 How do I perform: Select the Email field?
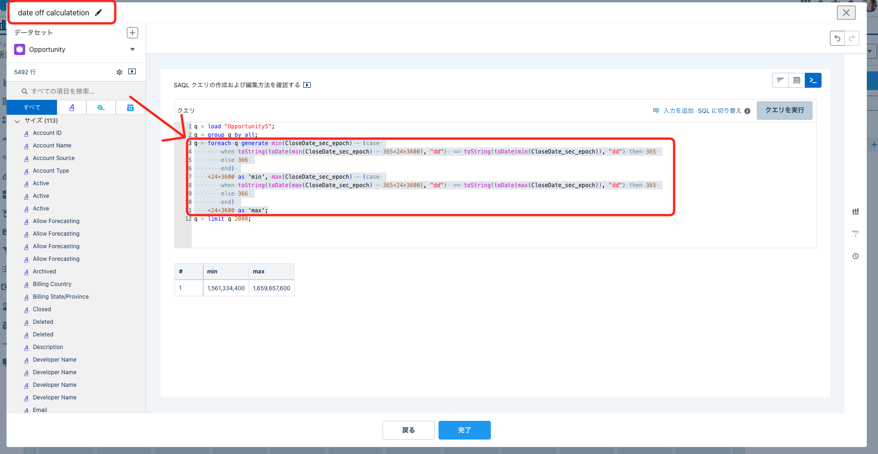click(40, 410)
